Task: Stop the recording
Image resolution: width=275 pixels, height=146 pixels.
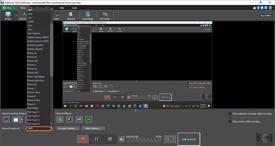Action: (x=110, y=139)
